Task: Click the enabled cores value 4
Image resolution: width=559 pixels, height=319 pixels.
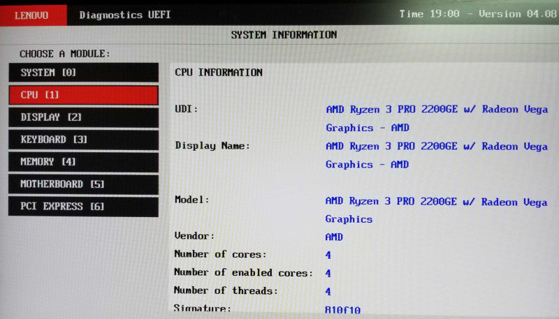Action: [x=328, y=274]
